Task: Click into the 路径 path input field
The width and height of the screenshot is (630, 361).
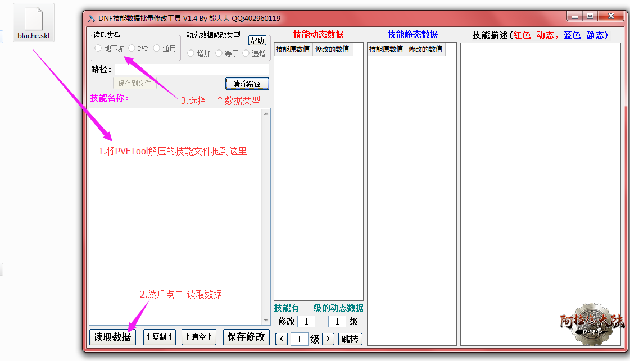Action: [191, 70]
